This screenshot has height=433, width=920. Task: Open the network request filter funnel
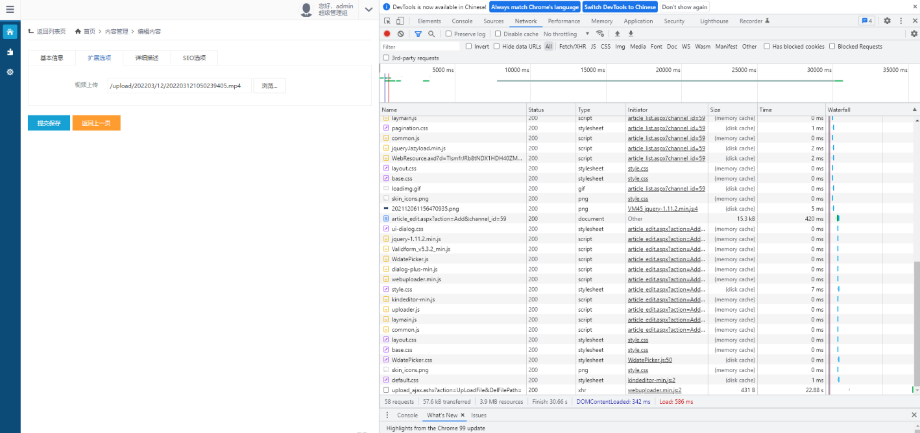click(418, 33)
